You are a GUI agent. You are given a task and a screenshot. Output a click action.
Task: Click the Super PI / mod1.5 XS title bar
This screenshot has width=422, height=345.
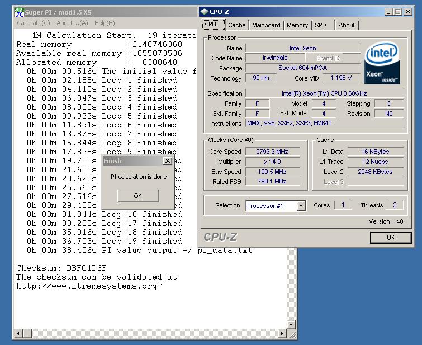pos(106,12)
